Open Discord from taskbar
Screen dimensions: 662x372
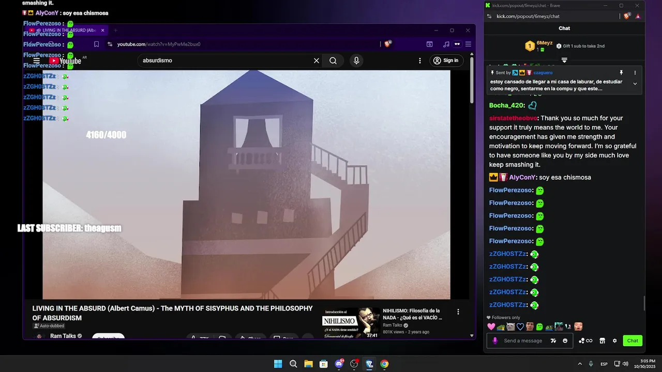(339, 364)
